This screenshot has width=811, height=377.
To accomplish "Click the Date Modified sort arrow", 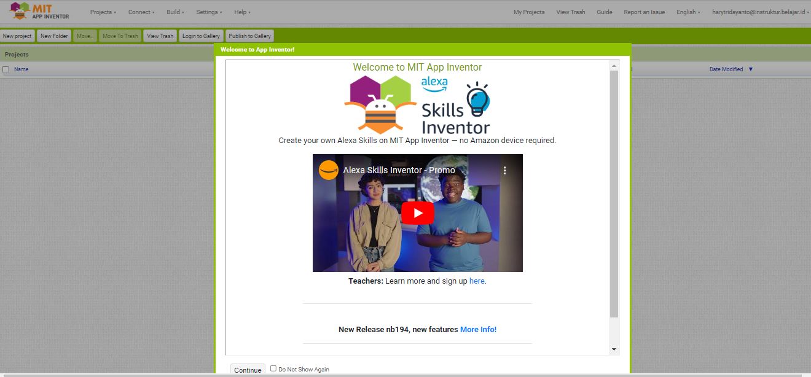I will click(751, 69).
